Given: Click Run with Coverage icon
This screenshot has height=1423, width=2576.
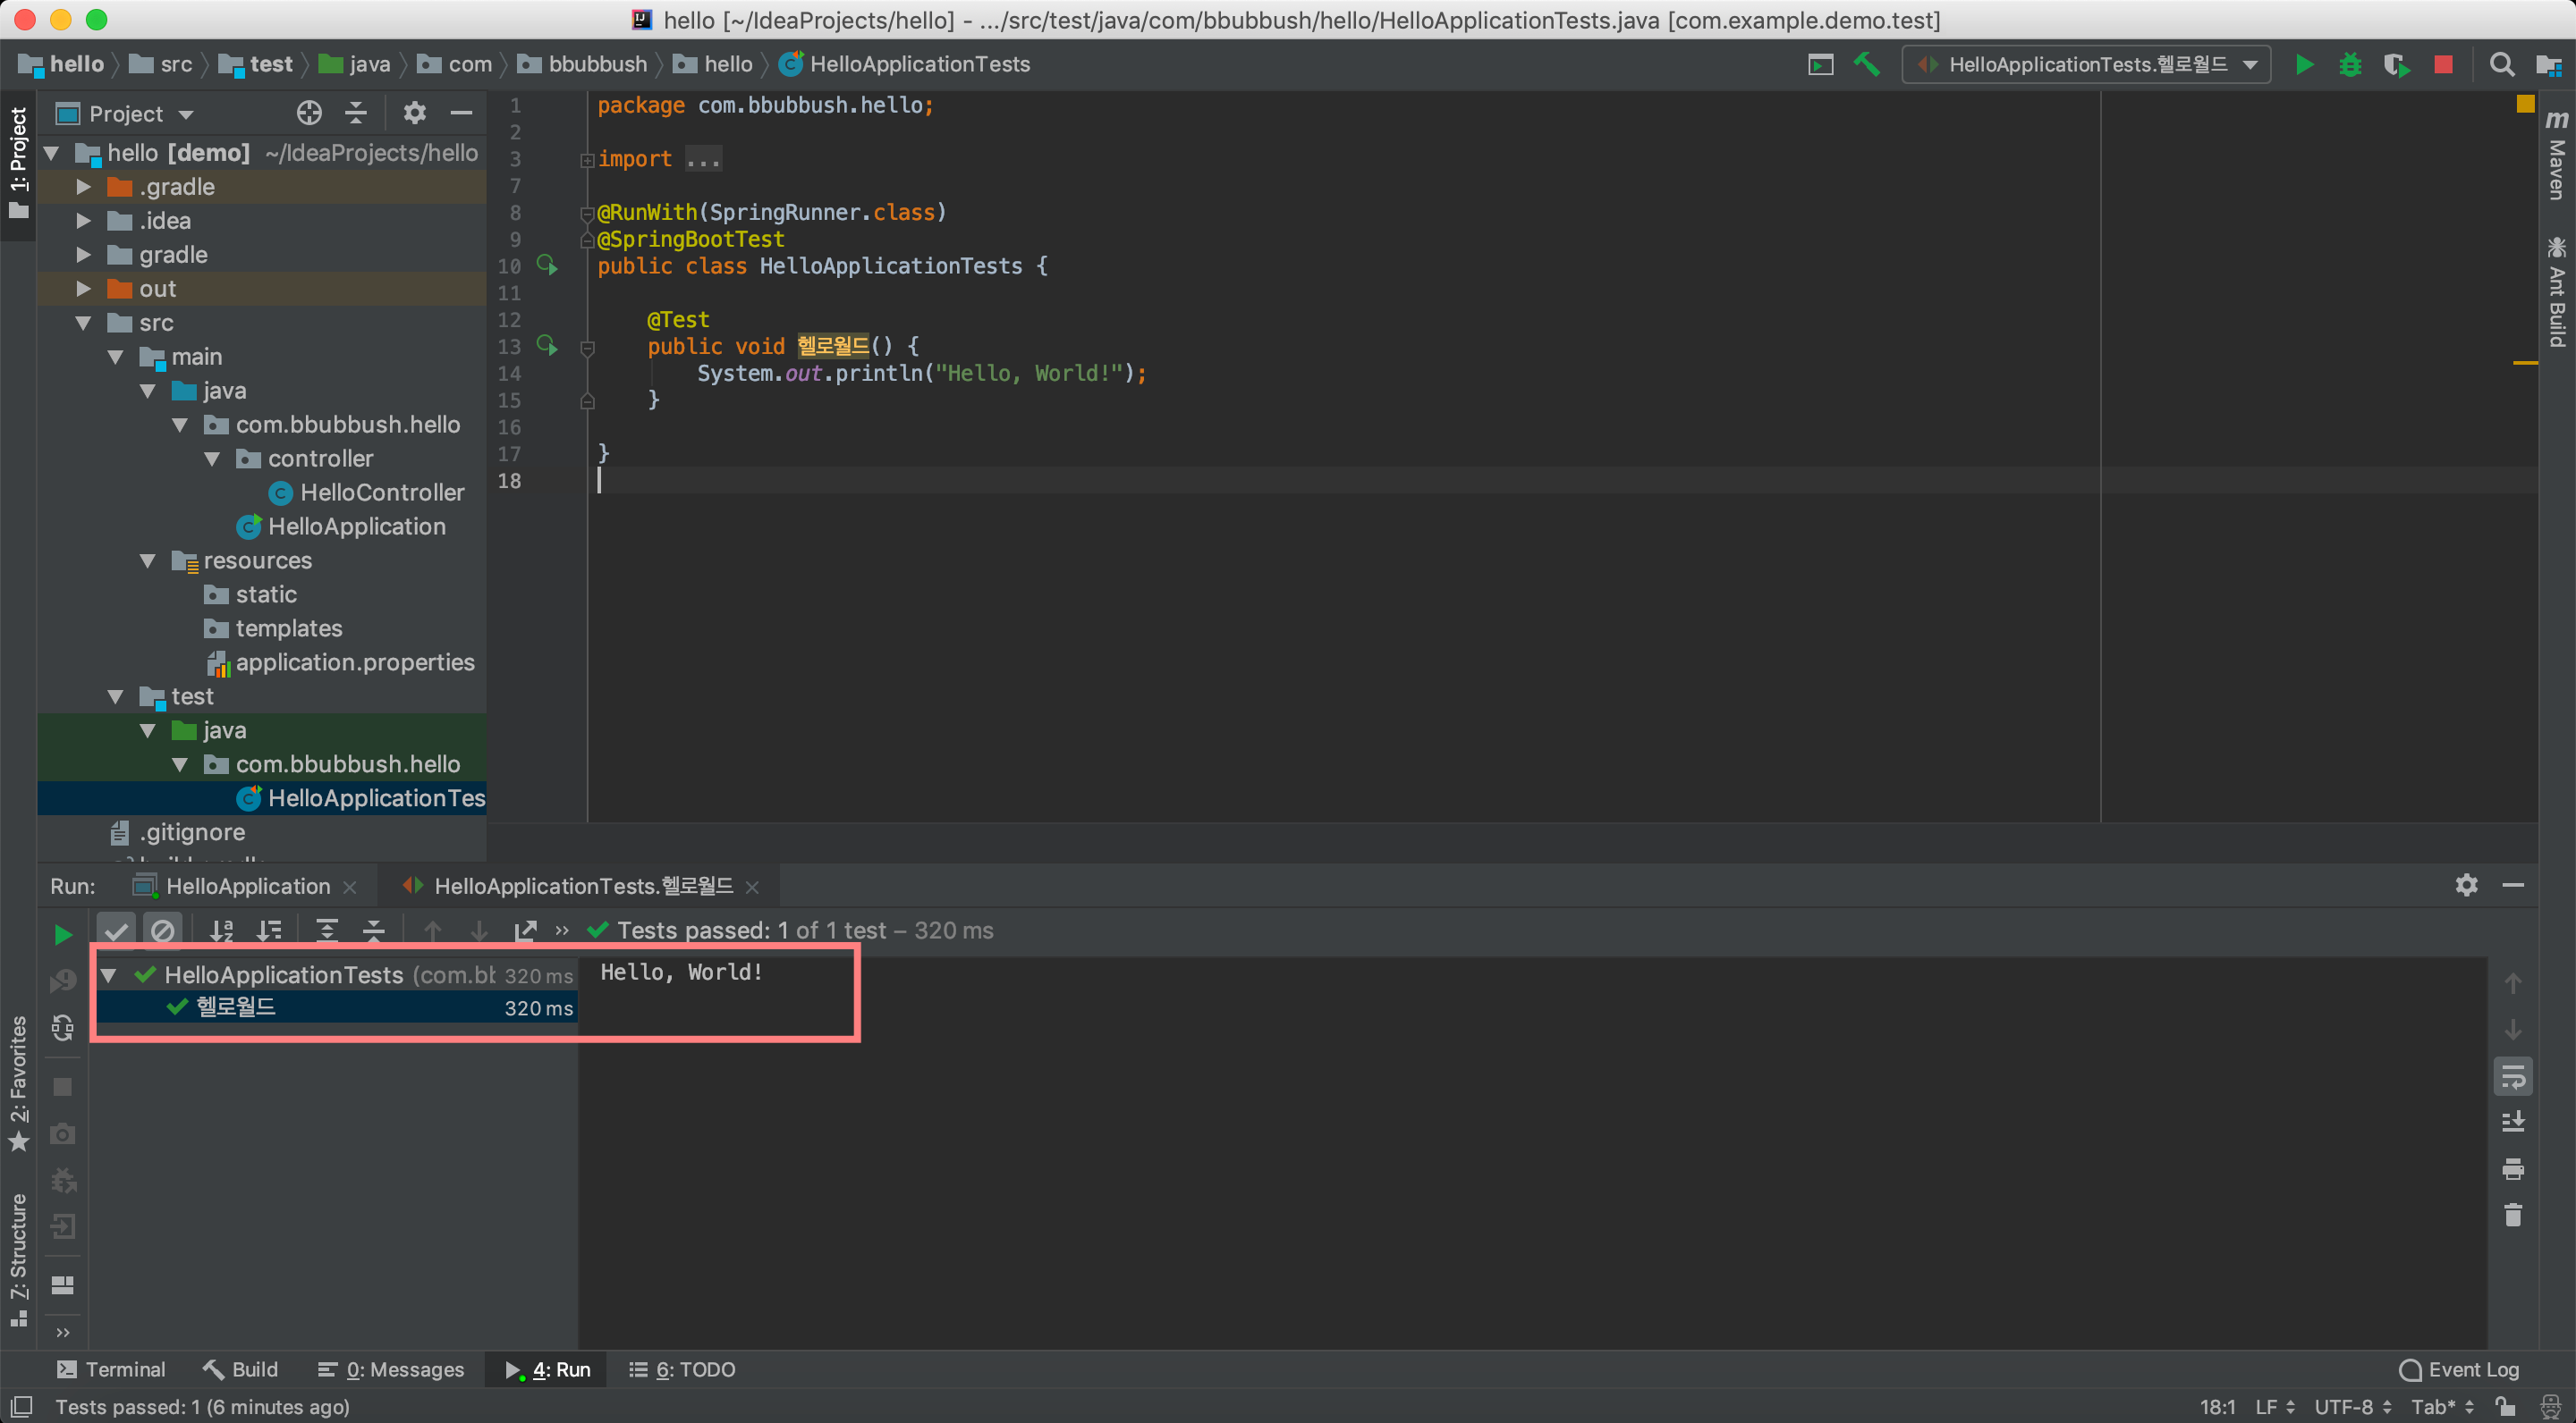Looking at the screenshot, I should 2396,65.
